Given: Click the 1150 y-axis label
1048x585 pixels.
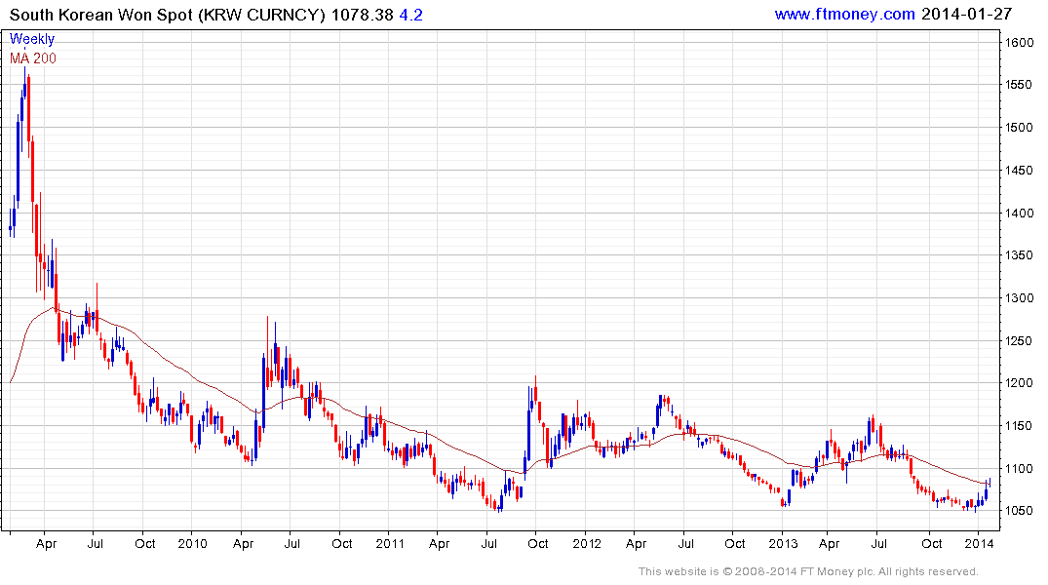Looking at the screenshot, I should (x=1020, y=425).
